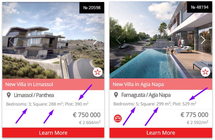This screenshot has height=140, width=215.
Task: Click listing number 20598 badge
Action: point(92,8)
